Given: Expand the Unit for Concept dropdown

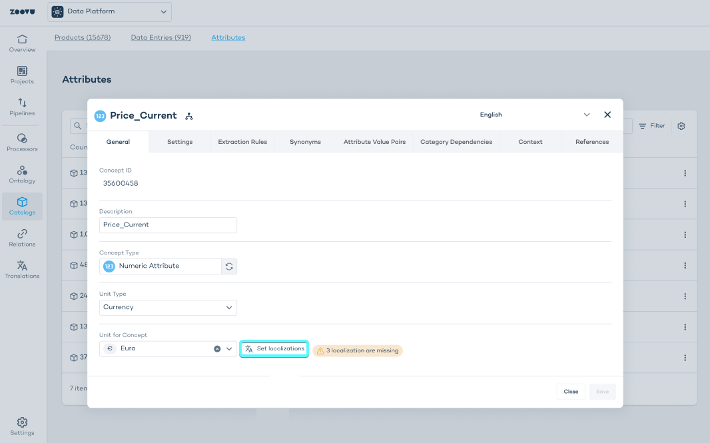Looking at the screenshot, I should coord(229,349).
